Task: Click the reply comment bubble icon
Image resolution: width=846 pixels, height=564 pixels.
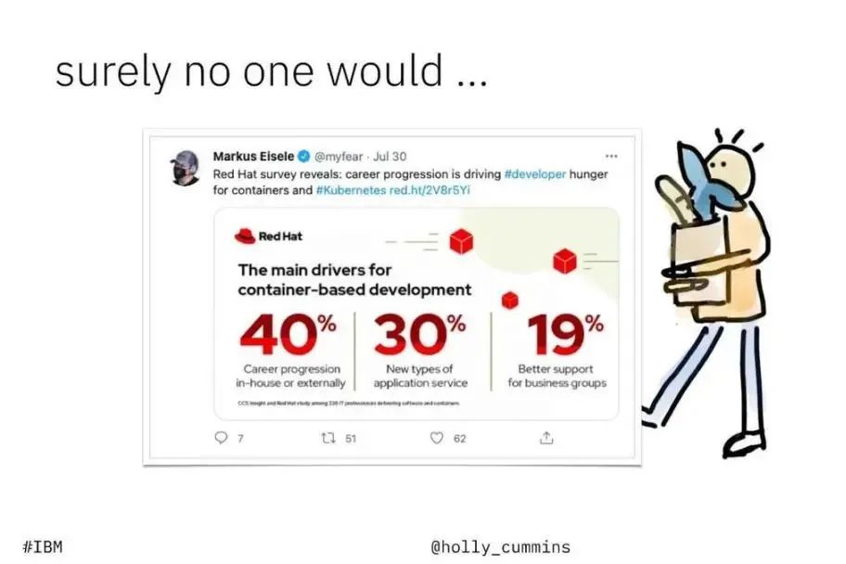Action: coord(221,437)
